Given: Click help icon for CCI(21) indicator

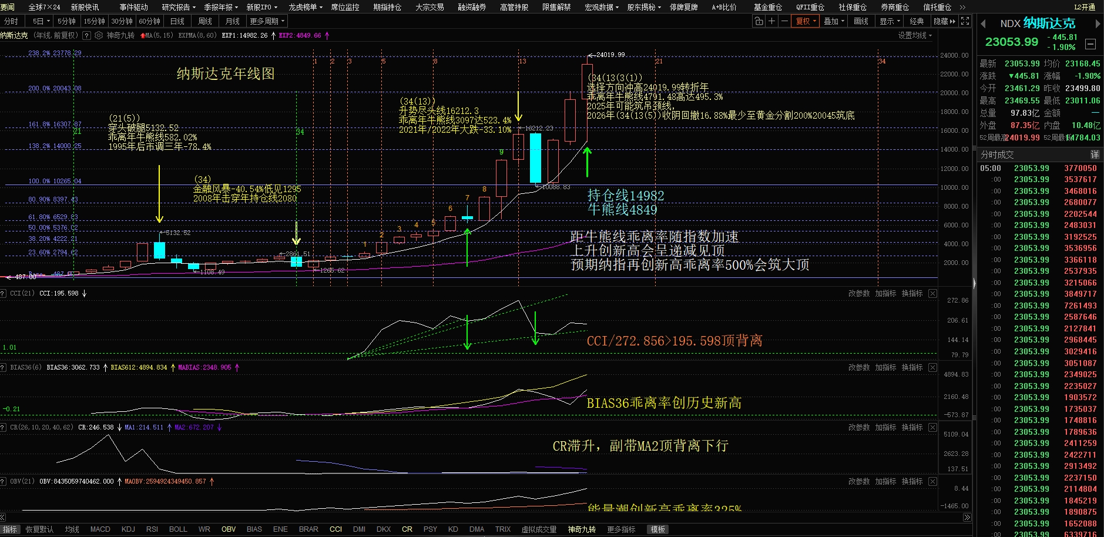Looking at the screenshot, I should pyautogui.click(x=3, y=293).
